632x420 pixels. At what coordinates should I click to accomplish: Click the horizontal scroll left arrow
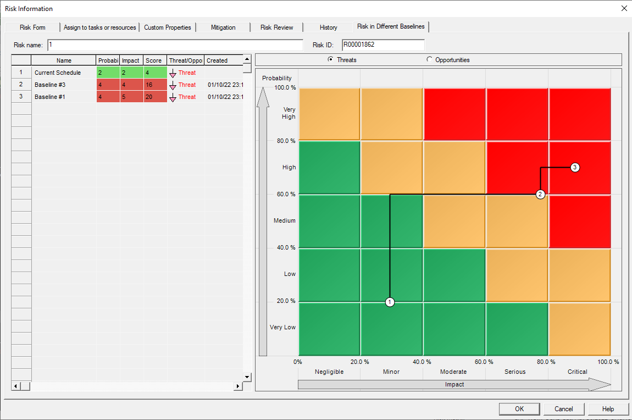click(16, 386)
